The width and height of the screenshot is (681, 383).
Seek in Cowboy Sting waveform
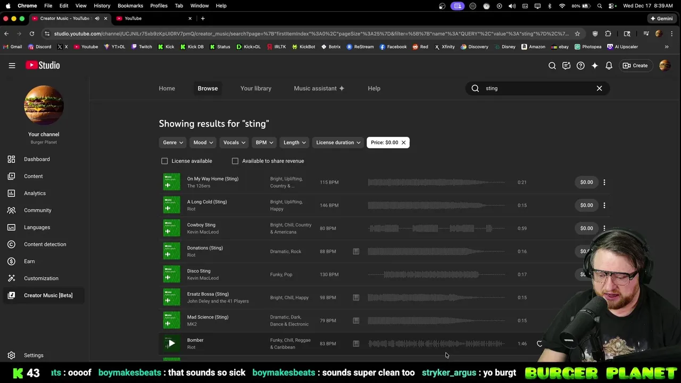(x=436, y=228)
